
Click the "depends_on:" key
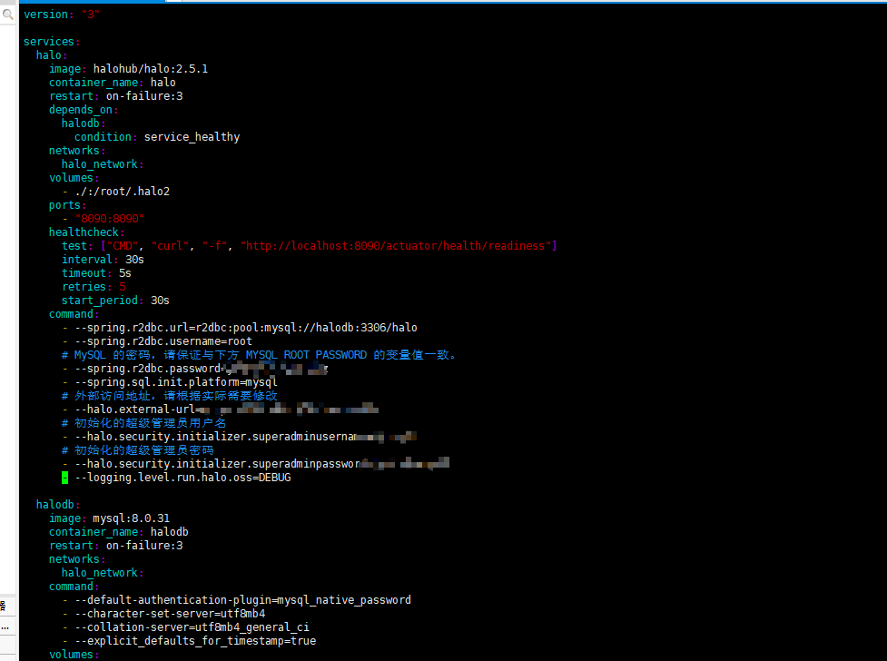click(x=84, y=109)
